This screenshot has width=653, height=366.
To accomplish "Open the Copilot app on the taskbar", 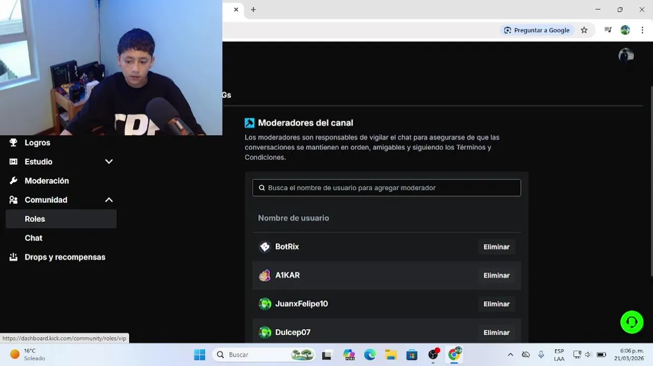I will click(x=349, y=355).
